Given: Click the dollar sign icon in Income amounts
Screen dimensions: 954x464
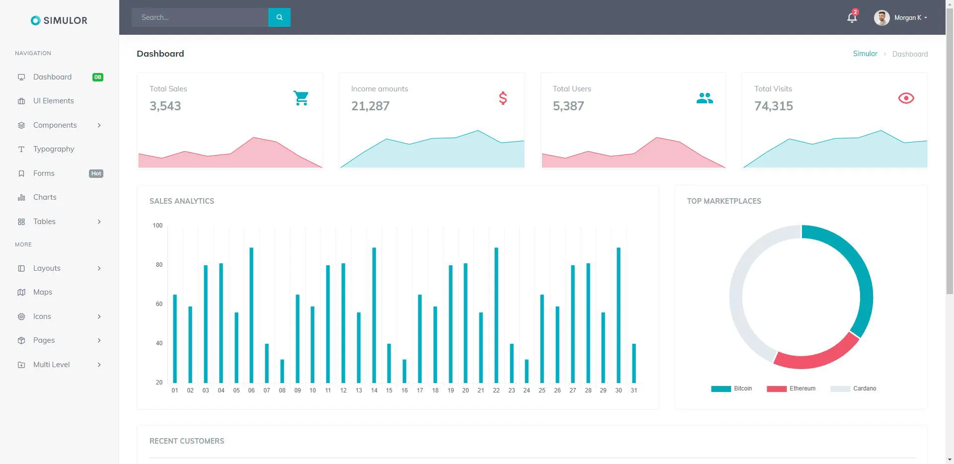Looking at the screenshot, I should tap(503, 98).
